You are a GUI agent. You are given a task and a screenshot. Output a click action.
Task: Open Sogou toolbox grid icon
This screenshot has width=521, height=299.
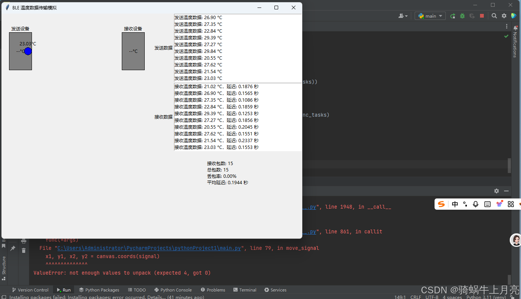point(511,204)
